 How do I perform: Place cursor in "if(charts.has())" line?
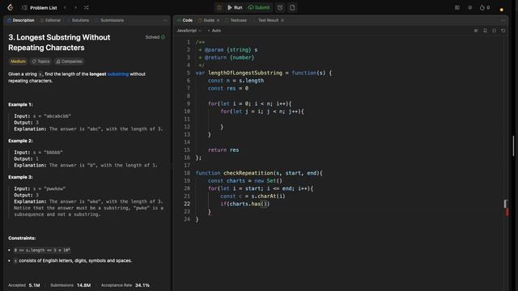point(244,204)
